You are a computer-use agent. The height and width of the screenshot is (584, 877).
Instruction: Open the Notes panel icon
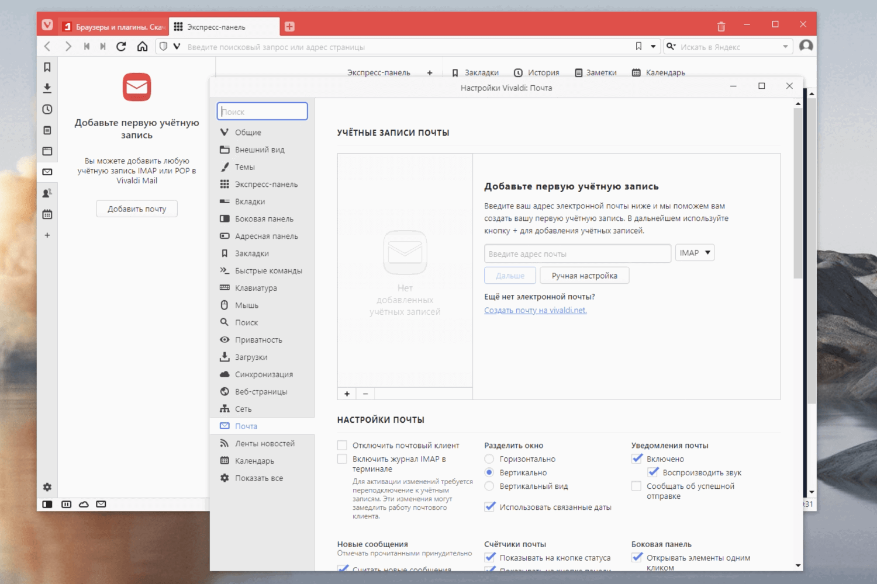pyautogui.click(x=47, y=130)
